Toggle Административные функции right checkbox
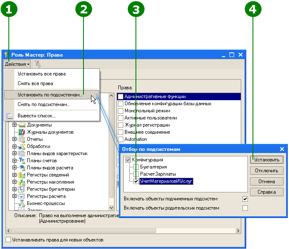 pos(120,96)
